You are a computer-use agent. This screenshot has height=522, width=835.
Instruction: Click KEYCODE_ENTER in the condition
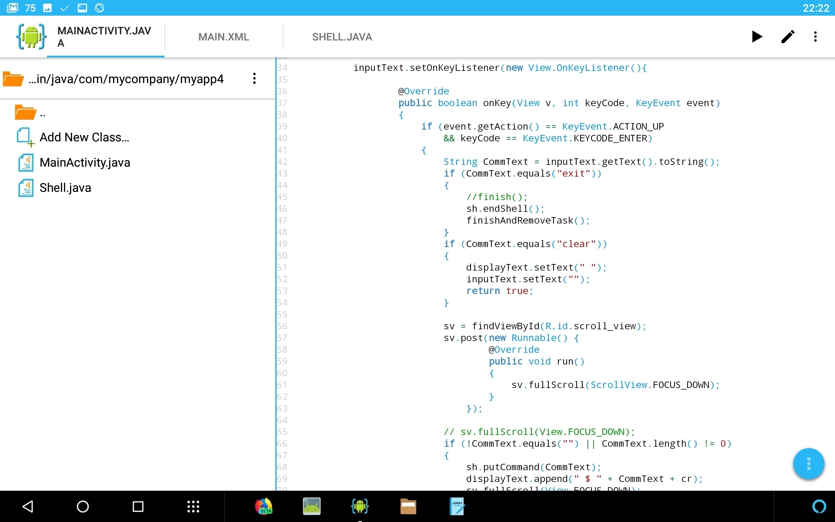610,138
